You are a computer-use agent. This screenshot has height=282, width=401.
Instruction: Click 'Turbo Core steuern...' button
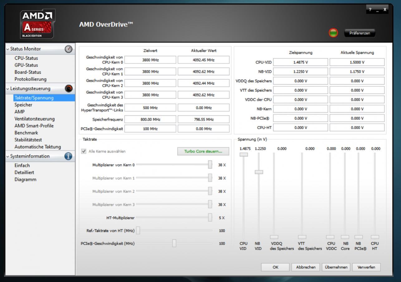203,151
